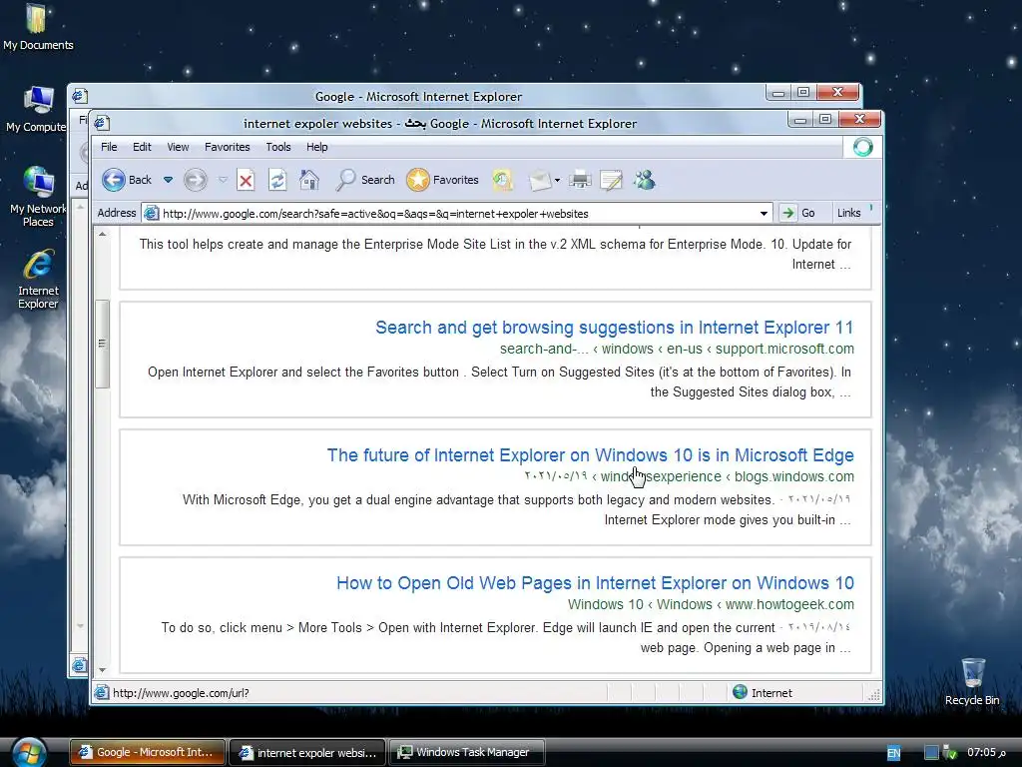Maximize the back Google window
Image resolution: width=1022 pixels, height=767 pixels.
pyautogui.click(x=803, y=93)
